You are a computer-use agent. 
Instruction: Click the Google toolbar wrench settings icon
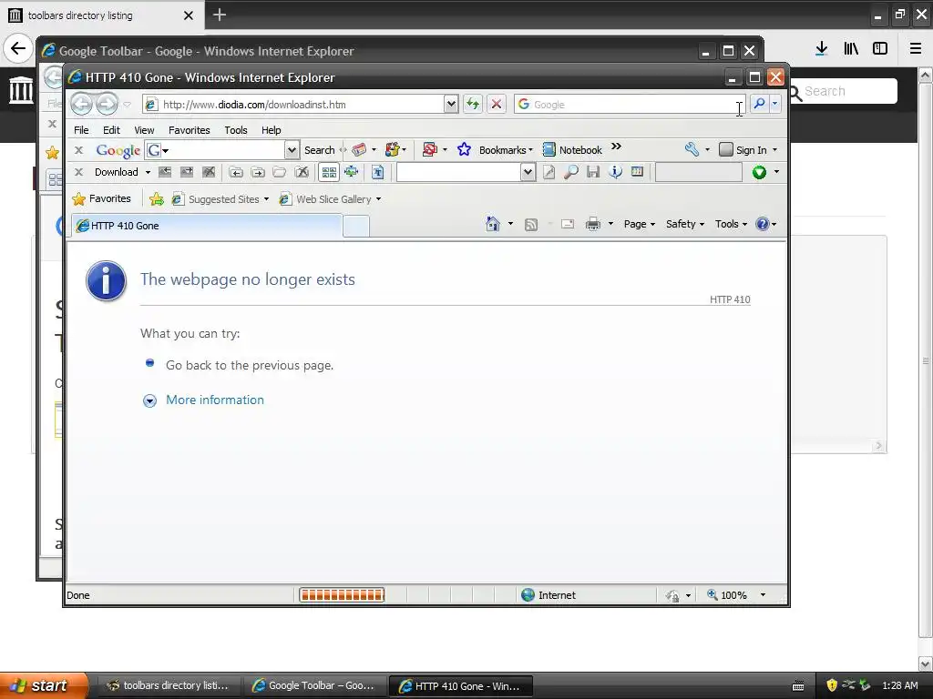pos(692,149)
